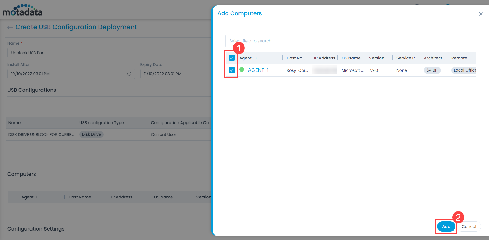
Task: Click the back arrow beside Create USB Configuration
Action: click(10, 28)
